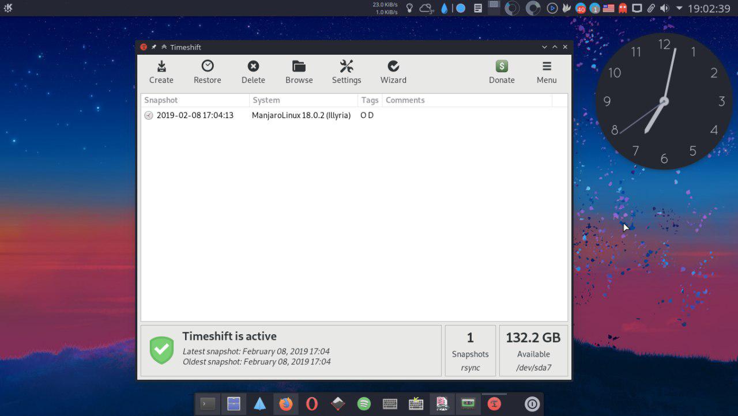Click the Restore toolbar icon
The height and width of the screenshot is (416, 738).
pyautogui.click(x=207, y=67)
